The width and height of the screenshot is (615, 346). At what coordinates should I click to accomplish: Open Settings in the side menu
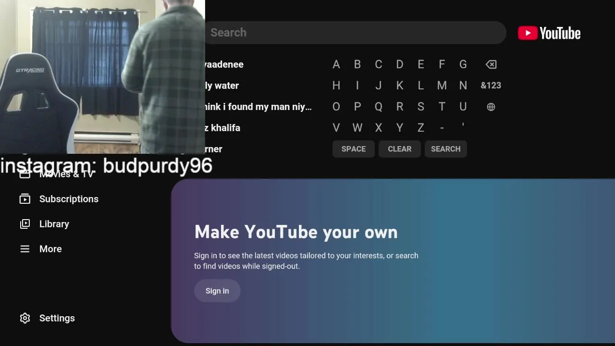point(57,318)
